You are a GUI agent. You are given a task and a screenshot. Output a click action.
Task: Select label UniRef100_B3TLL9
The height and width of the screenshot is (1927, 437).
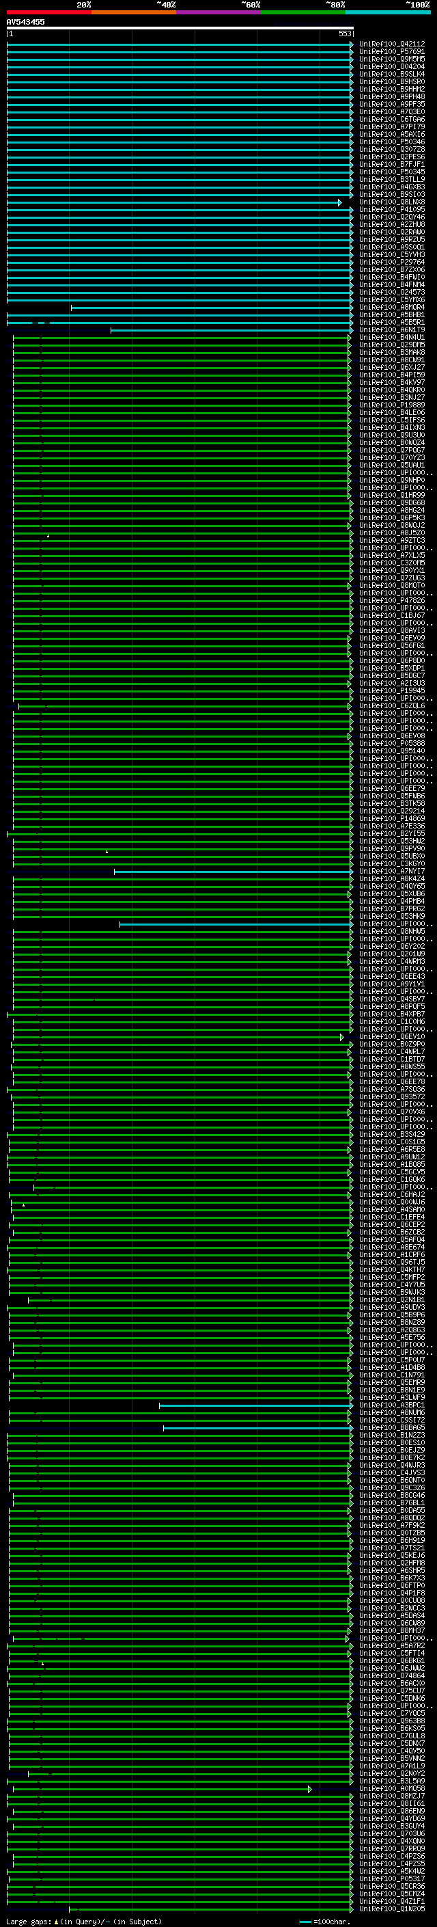(x=392, y=180)
